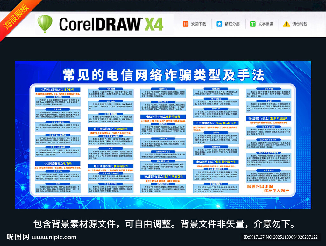Click the heading 电信网络诈骗之购物类
Image resolution: width=326 pixels, height=246 pixels.
pyautogui.click(x=58, y=164)
